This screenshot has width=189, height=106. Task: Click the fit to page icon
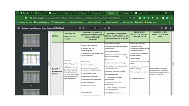105,28
